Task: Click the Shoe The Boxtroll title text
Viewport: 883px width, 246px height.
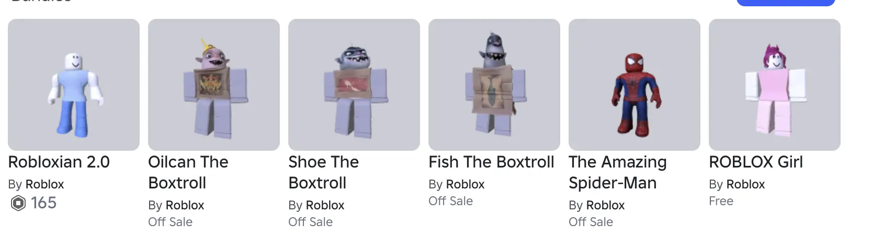Action: click(324, 173)
